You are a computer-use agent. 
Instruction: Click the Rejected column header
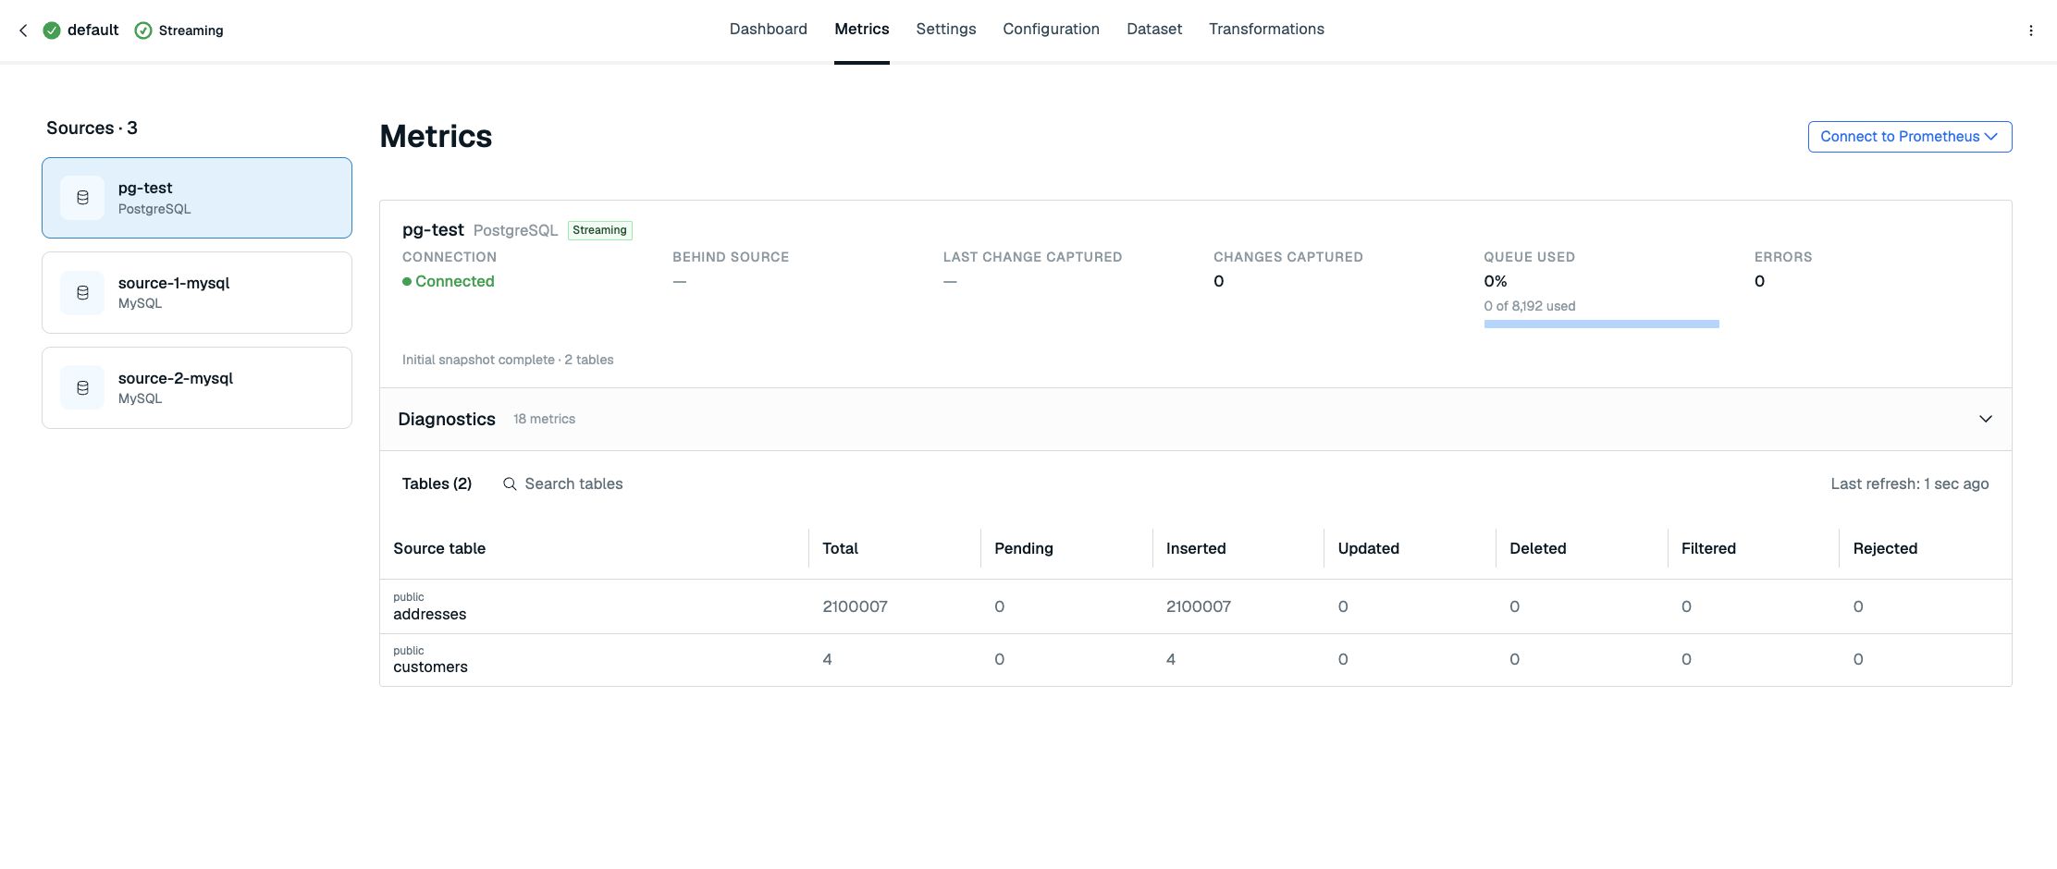coord(1885,549)
